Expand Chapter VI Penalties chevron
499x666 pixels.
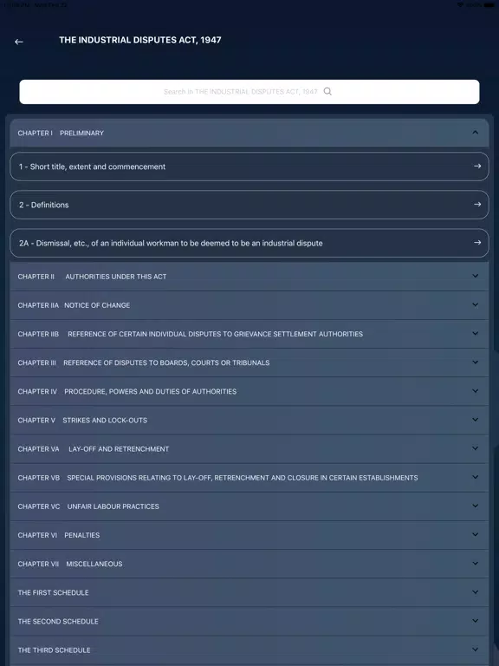[x=476, y=535]
